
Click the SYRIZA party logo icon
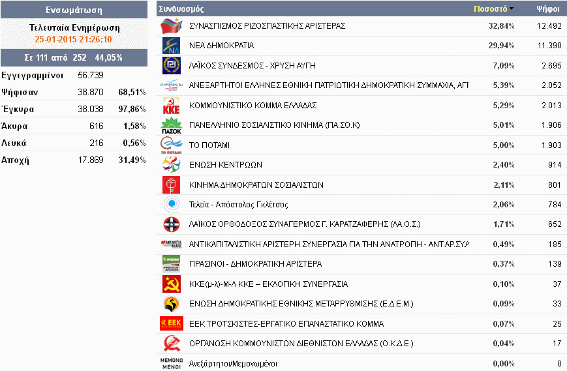170,26
